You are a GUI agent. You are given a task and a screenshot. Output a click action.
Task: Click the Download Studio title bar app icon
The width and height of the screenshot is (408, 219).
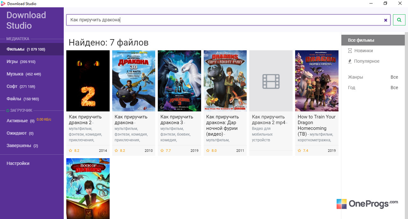pyautogui.click(x=3, y=4)
